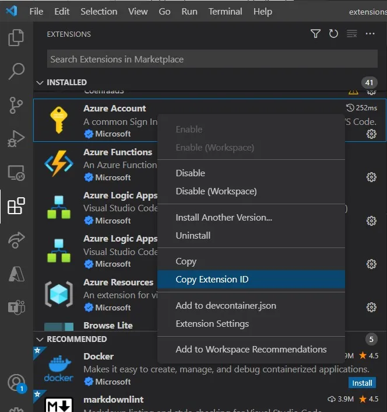Open manage gear for Azure Account
The width and height of the screenshot is (387, 412).
(x=371, y=134)
